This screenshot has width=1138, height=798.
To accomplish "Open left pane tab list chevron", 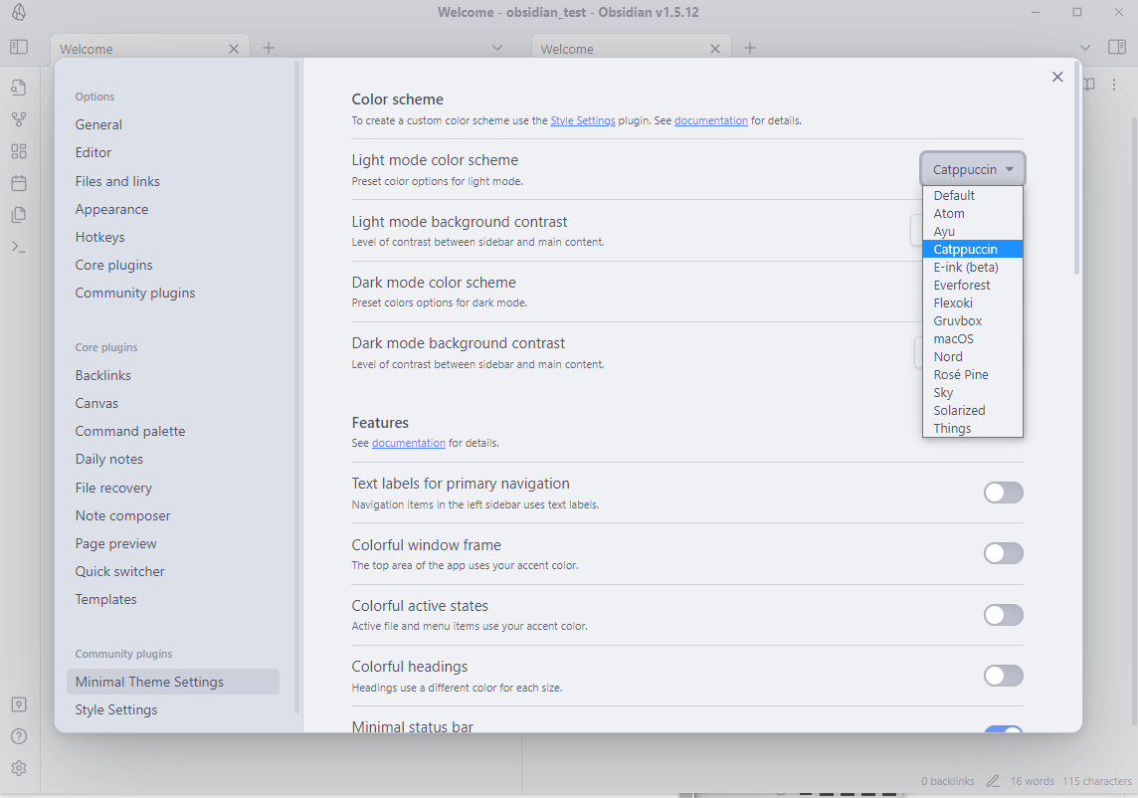I will click(x=497, y=48).
